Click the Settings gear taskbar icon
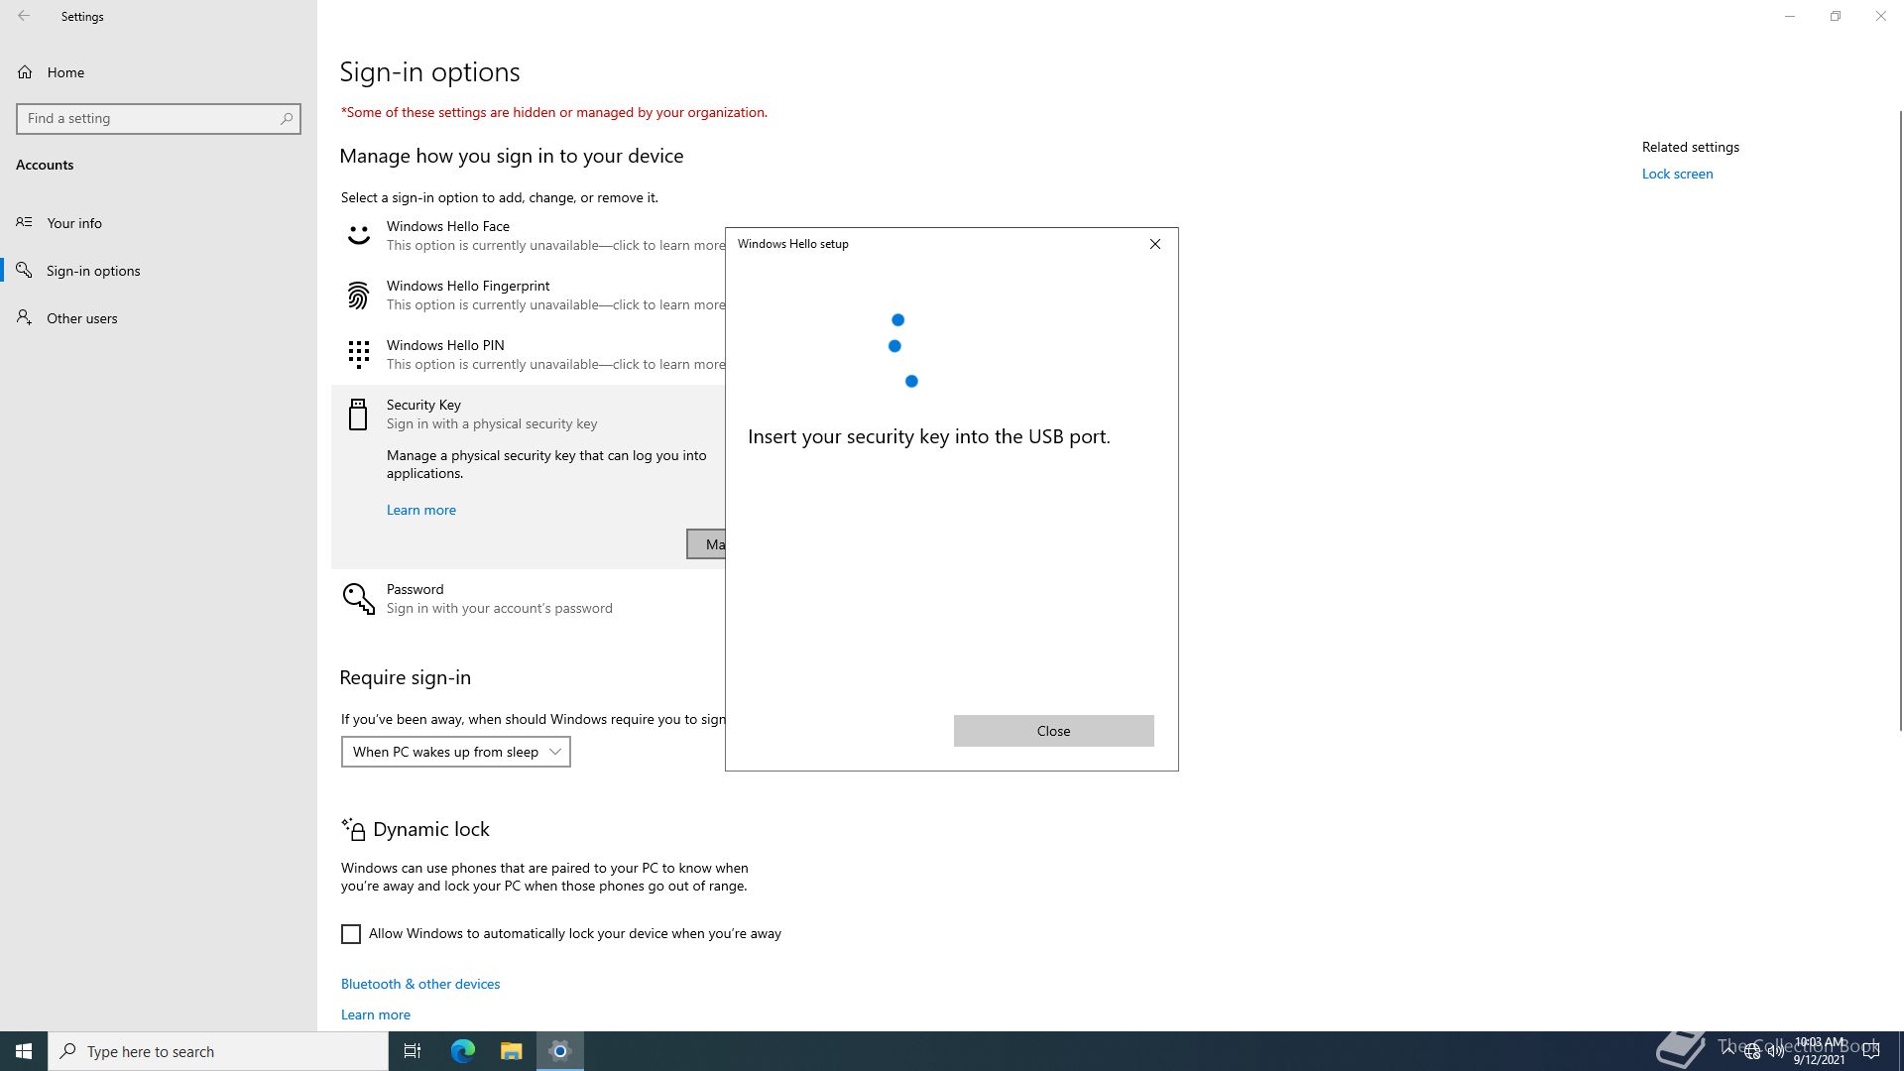 pos(560,1051)
